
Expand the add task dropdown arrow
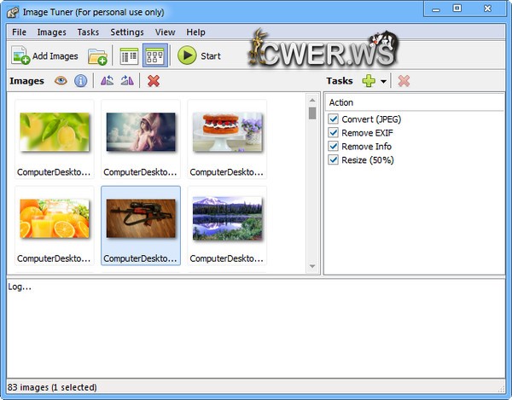pyautogui.click(x=384, y=82)
